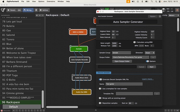Open the Window menu
This screenshot has width=180, height=112.
pyautogui.click(x=61, y=2)
